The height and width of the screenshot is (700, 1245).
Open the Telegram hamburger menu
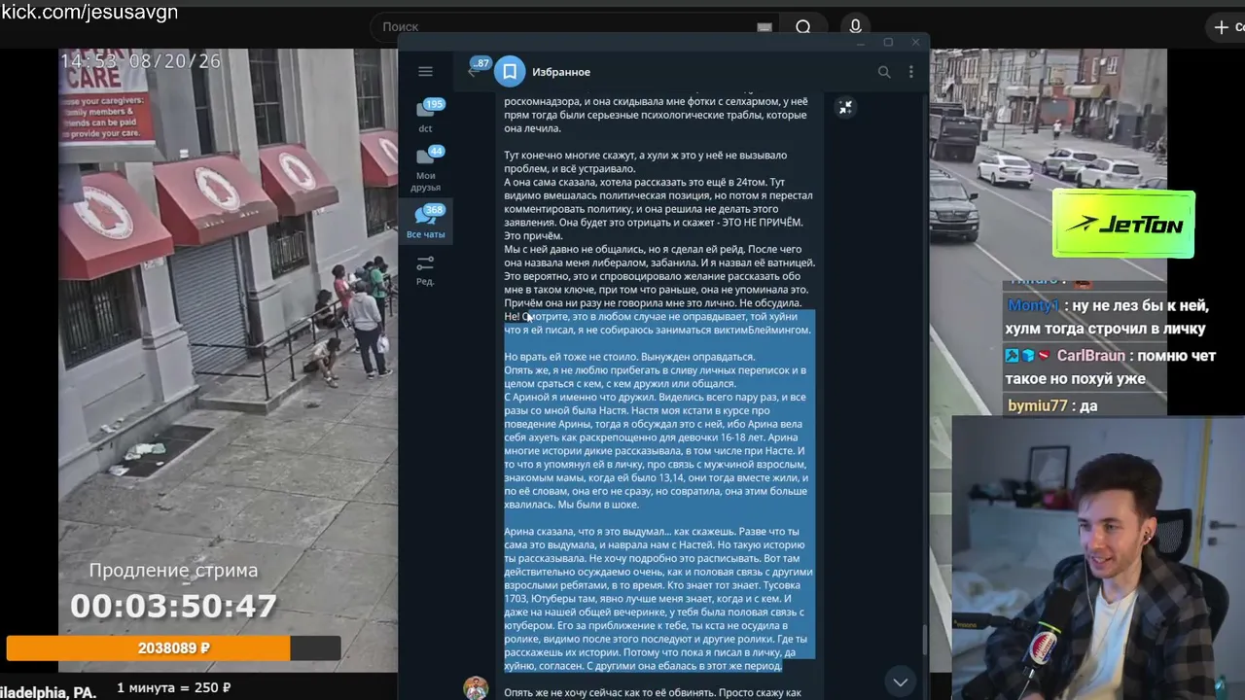tap(425, 71)
